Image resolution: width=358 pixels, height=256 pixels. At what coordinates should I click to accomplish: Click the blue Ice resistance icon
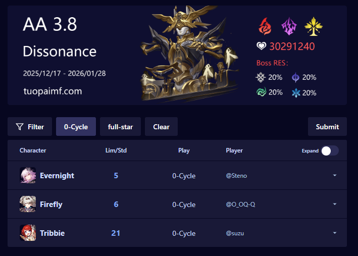[x=296, y=93]
